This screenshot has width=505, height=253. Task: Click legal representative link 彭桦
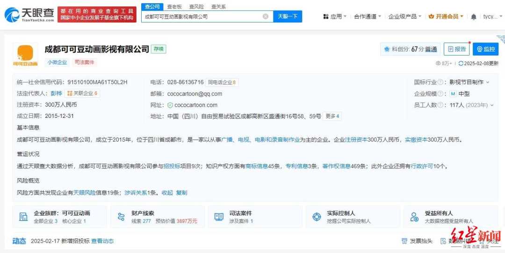(x=57, y=94)
